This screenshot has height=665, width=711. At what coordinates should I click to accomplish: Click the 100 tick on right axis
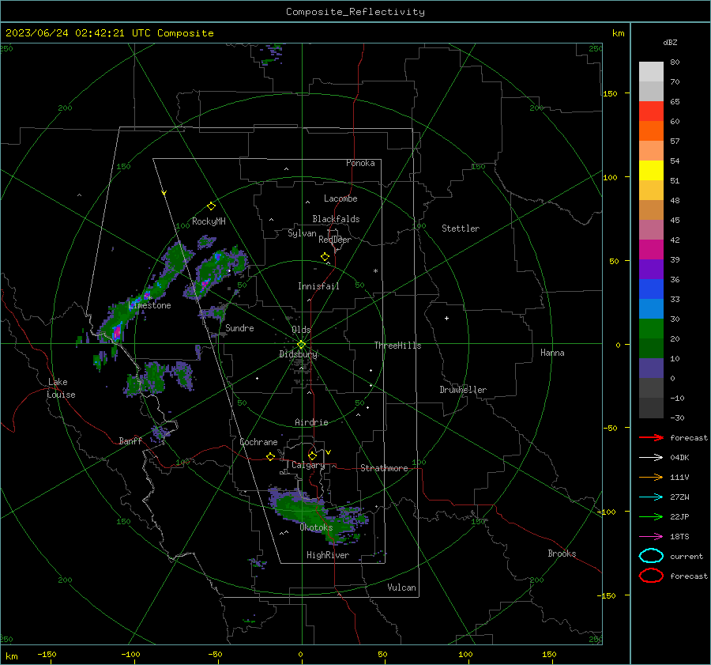(610, 177)
